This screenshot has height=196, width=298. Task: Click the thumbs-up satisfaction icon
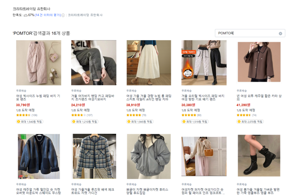pyautogui.click(x=26, y=15)
